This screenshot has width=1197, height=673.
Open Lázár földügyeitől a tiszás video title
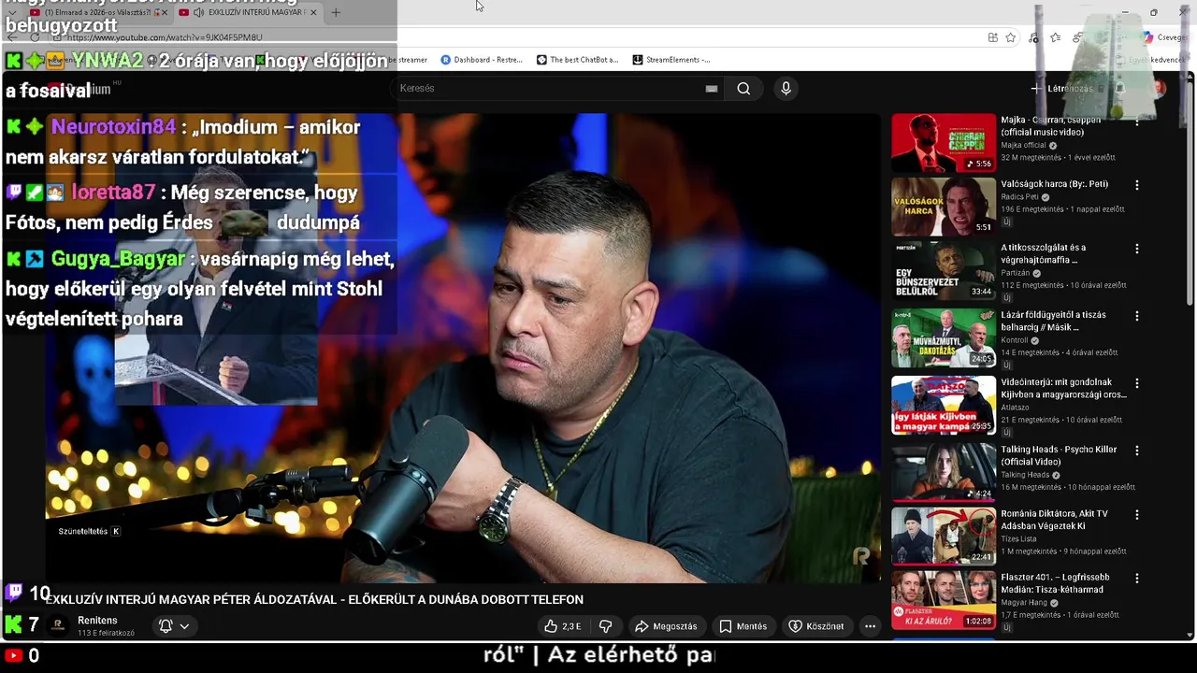pyautogui.click(x=1053, y=321)
